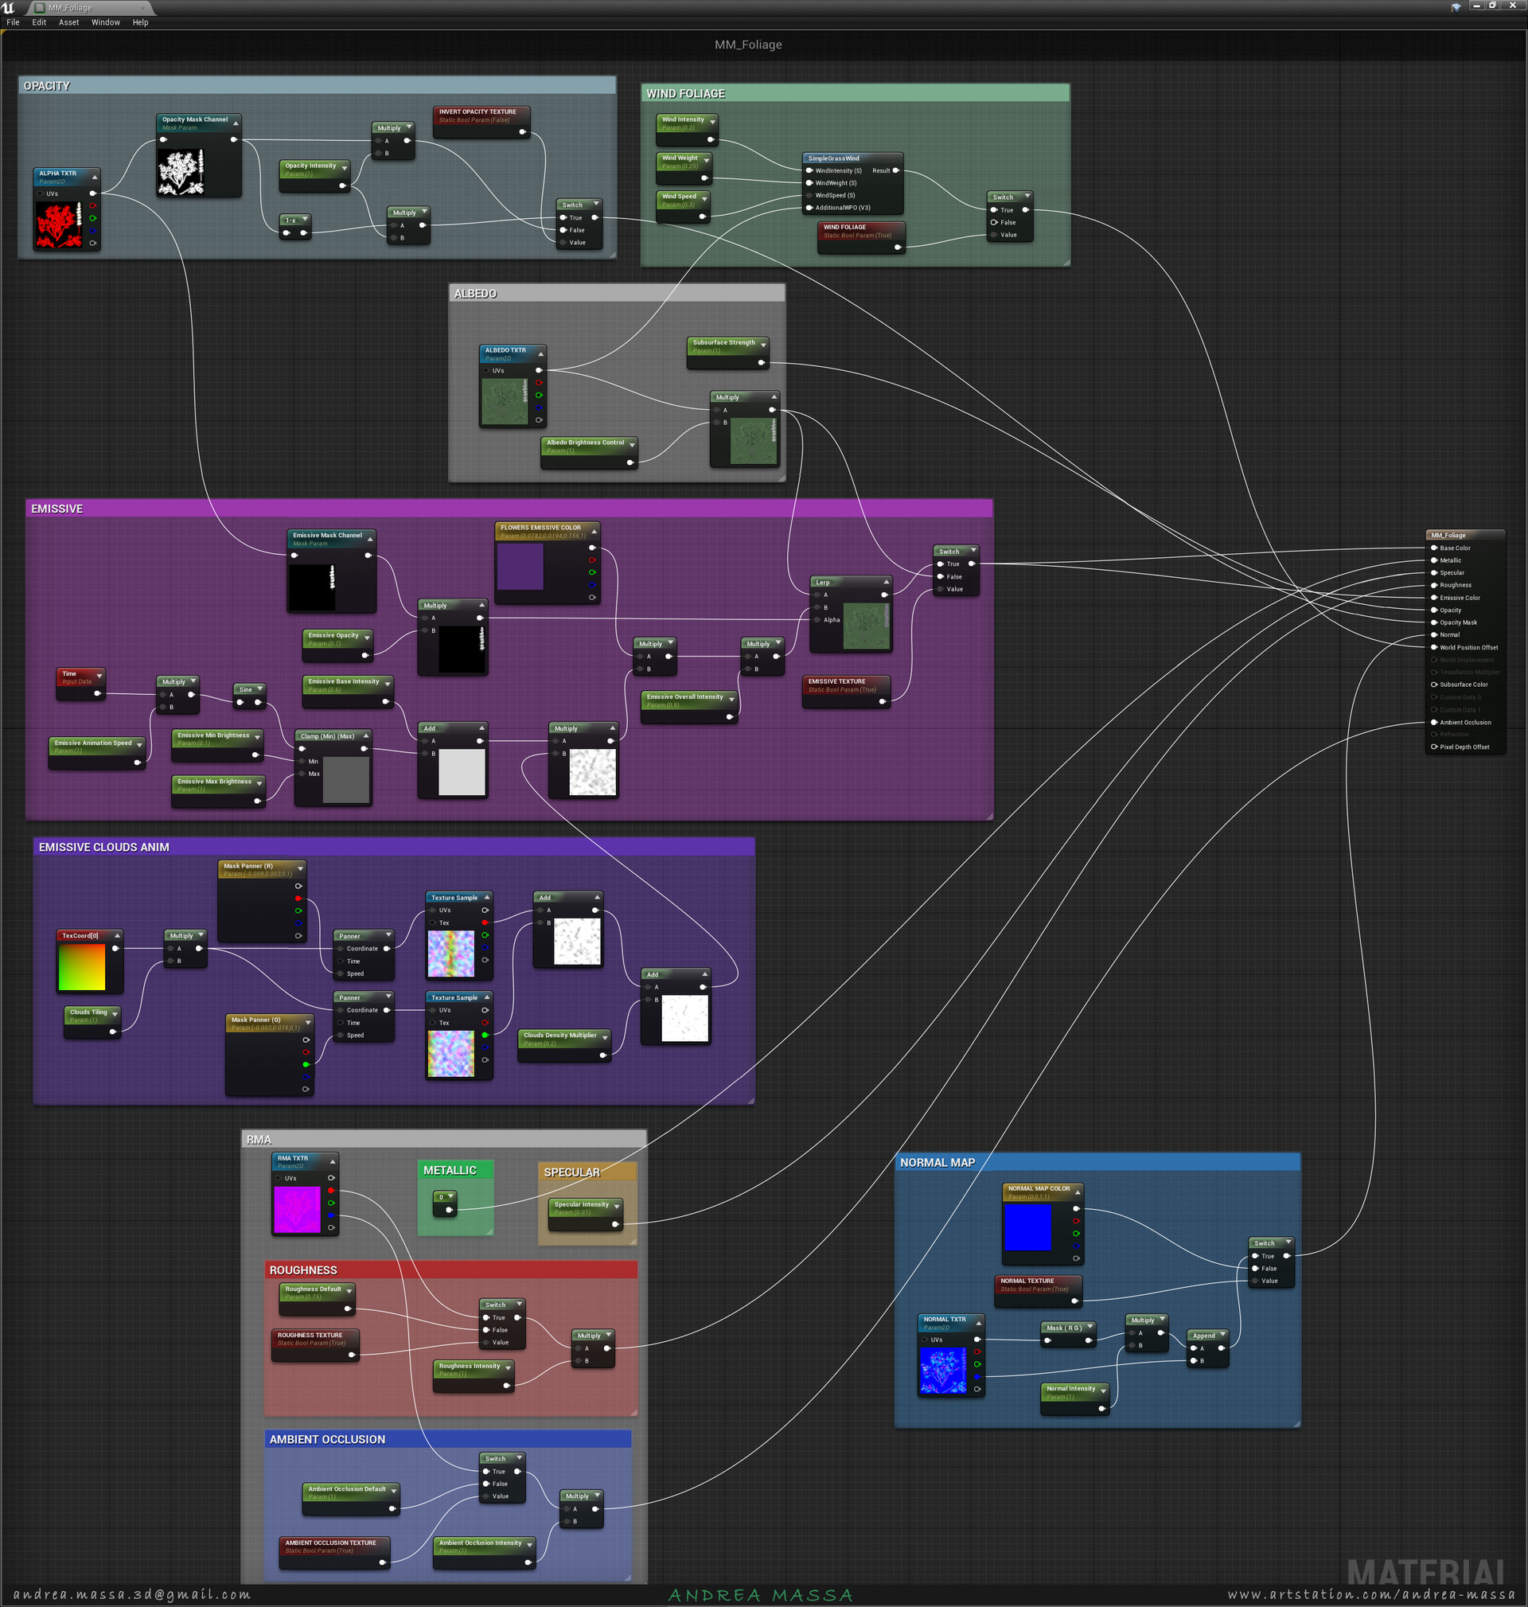
Task: Click the blue NORMAL MAP COLOR swatch
Action: (x=1027, y=1227)
